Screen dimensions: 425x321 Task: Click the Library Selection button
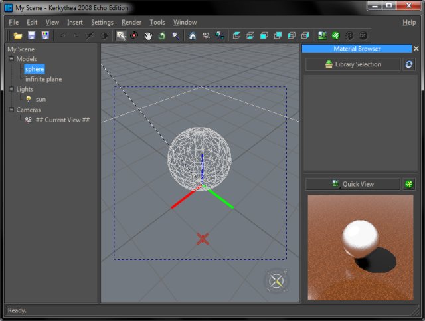[x=353, y=64]
